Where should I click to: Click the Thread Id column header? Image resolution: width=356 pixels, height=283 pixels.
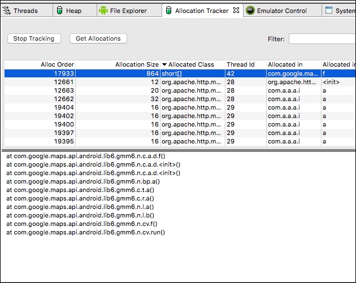pos(245,65)
